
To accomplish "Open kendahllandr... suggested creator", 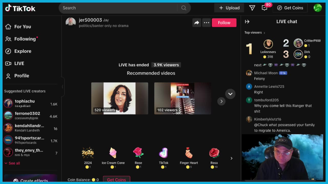I will tap(31, 128).
